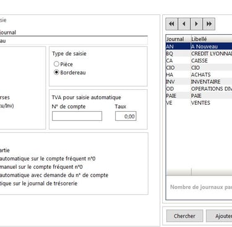Viewport: 232px width, 227px height.
Task: Click the Libellé column header
Action: [x=212, y=39]
